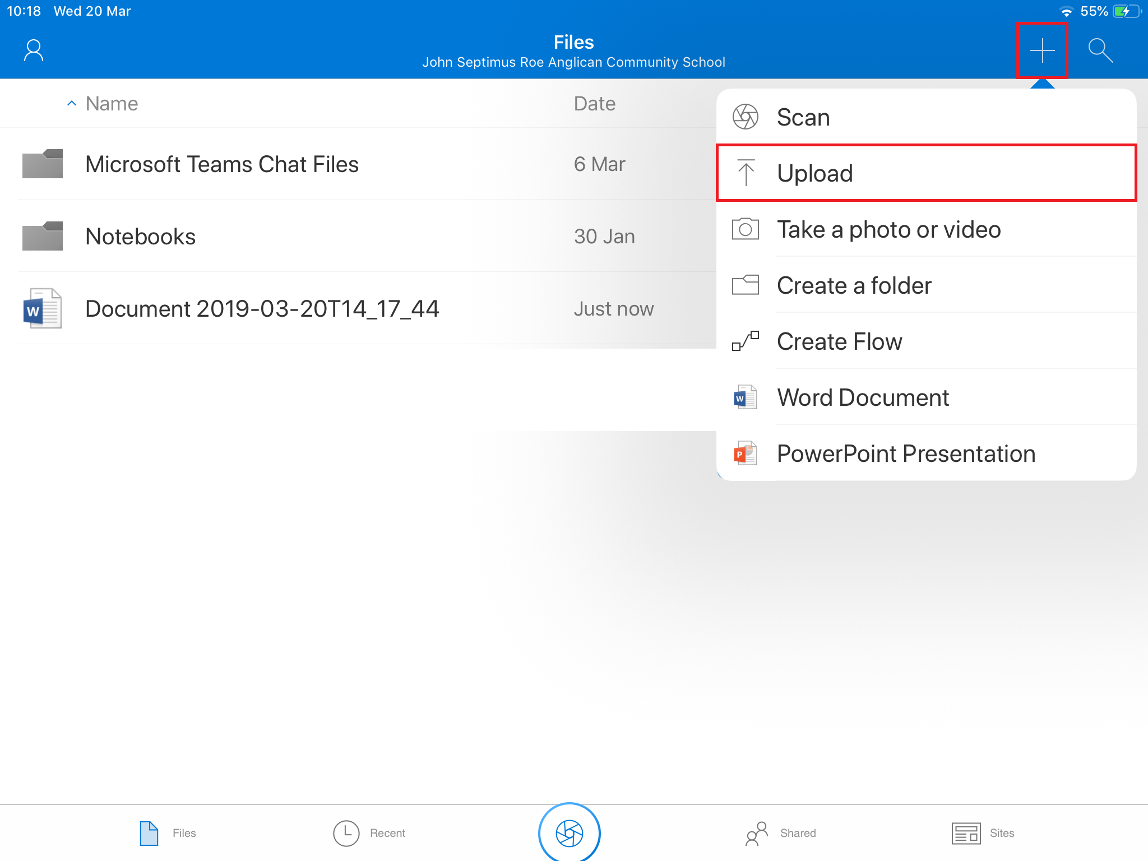The width and height of the screenshot is (1148, 861).
Task: Tap the camera icon for photo or video
Action: tap(746, 229)
